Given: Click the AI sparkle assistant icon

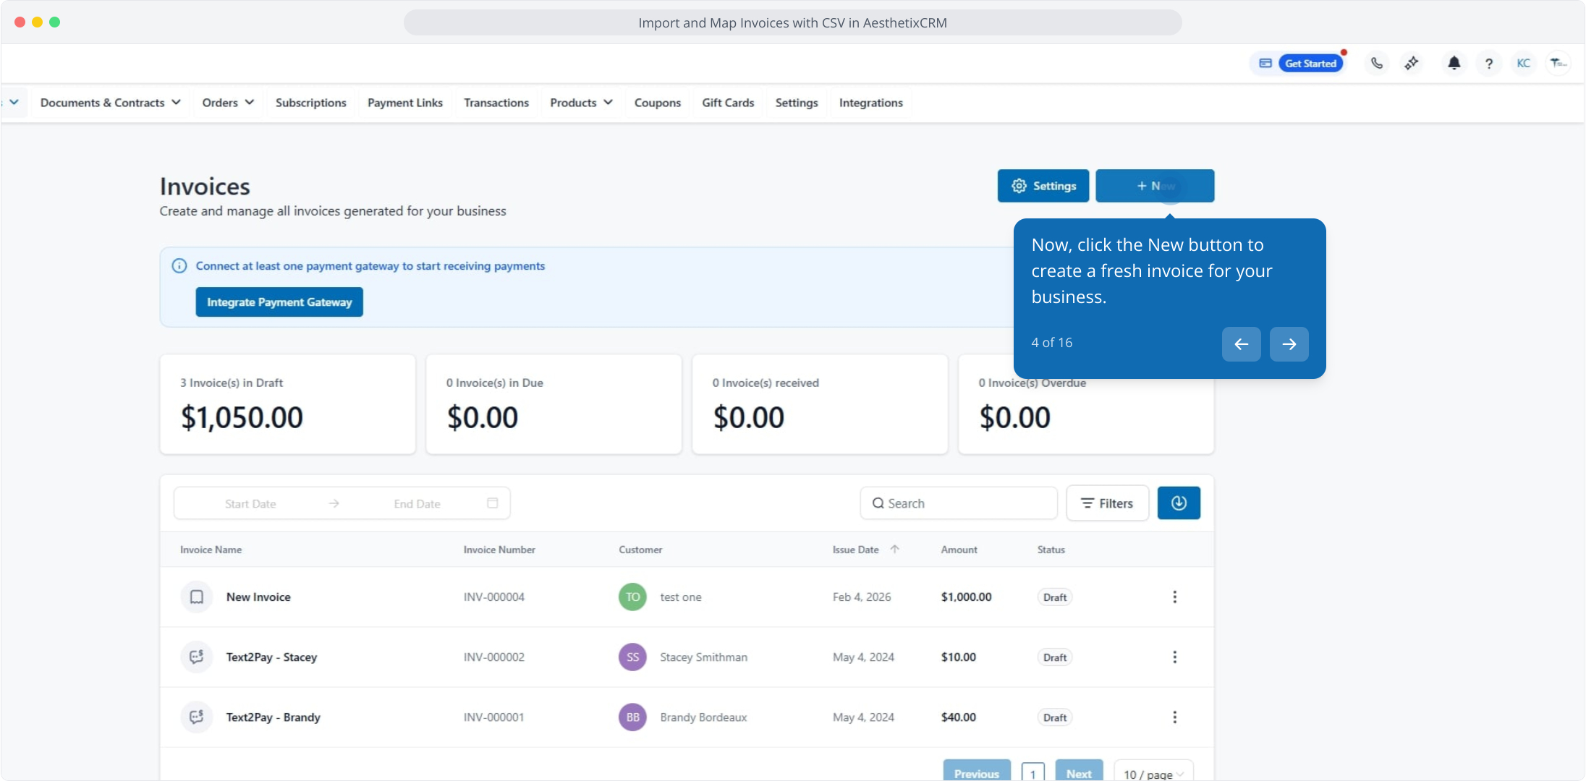Looking at the screenshot, I should point(1412,64).
